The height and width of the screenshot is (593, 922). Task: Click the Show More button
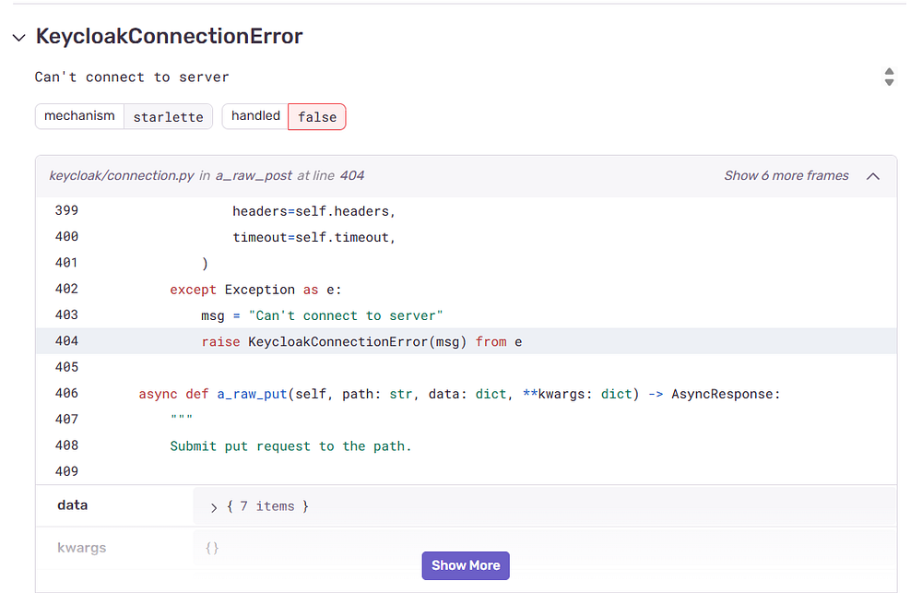[x=465, y=565]
